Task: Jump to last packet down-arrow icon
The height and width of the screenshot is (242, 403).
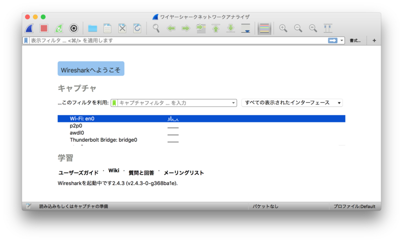Action: pos(231,28)
